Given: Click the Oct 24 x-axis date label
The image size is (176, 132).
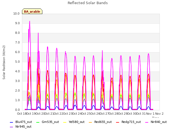Looking at the screenshot, I should 77,114.
